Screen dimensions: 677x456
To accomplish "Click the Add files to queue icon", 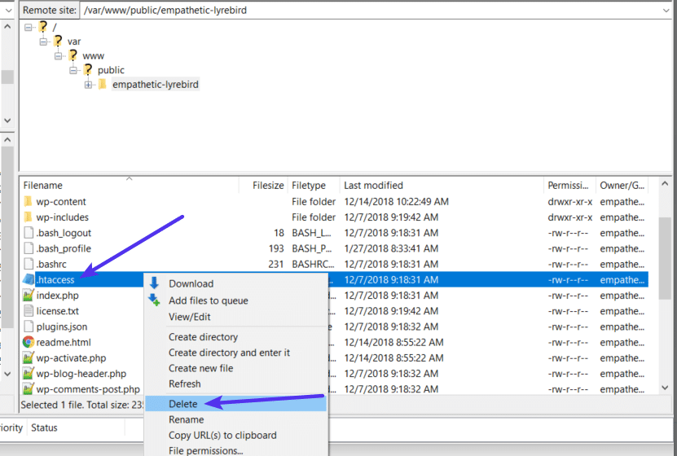I will pos(154,300).
